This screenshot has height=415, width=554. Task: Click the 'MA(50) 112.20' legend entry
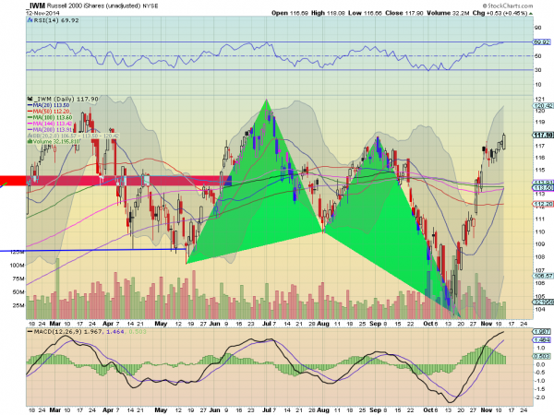(52, 112)
